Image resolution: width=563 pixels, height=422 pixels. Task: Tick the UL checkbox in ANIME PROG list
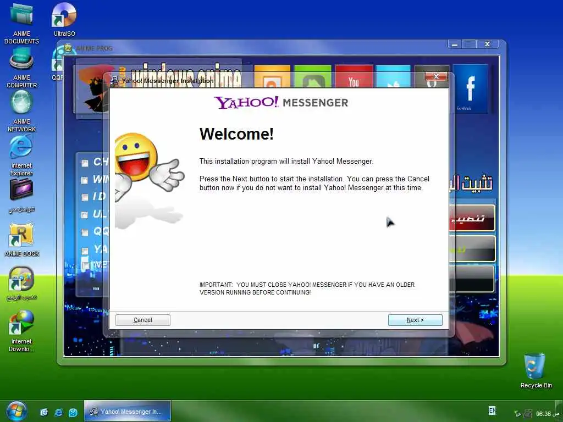pos(85,215)
